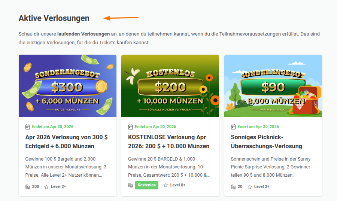Click calendar icon on Sonniges Picknick card

(x=233, y=127)
